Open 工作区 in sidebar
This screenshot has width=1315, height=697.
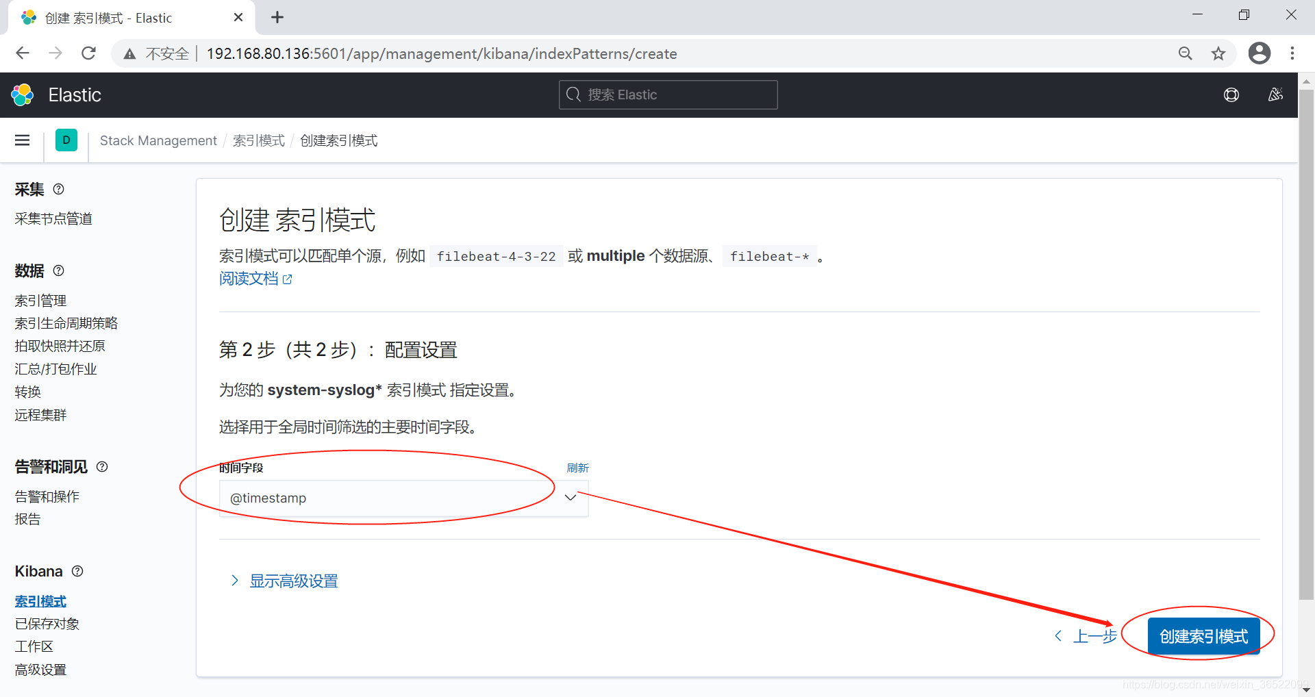[34, 646]
